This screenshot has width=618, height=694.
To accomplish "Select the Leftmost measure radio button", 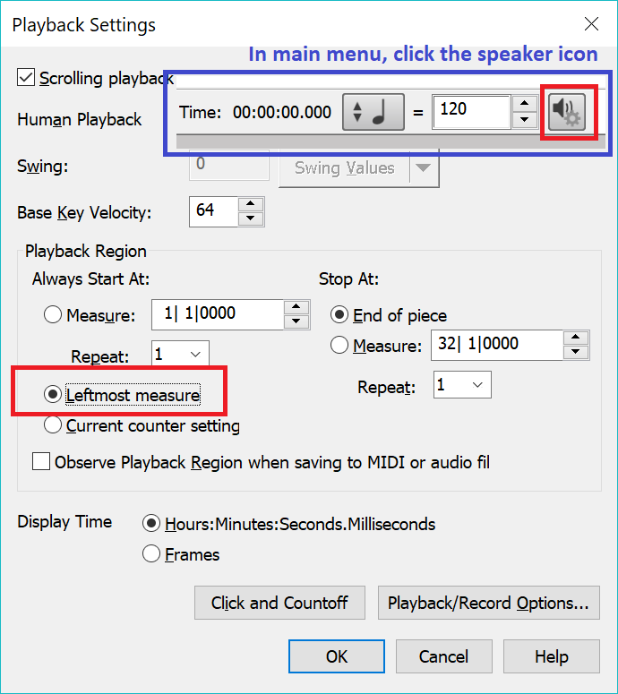I will coord(53,395).
